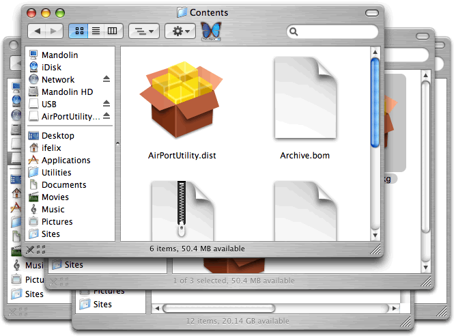Eject the AirPortUtility volume
This screenshot has height=336, width=454.
(107, 115)
